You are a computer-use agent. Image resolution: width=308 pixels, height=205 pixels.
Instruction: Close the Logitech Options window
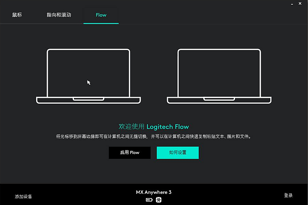click(x=300, y=3)
